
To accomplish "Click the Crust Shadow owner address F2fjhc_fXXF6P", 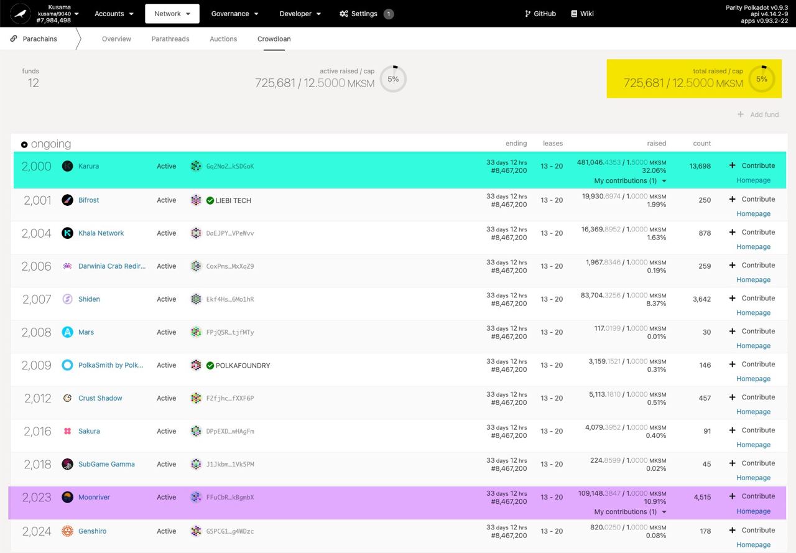I will (230, 398).
